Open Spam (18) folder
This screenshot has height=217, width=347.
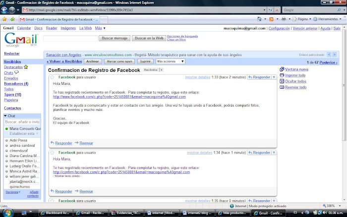(x=12, y=95)
